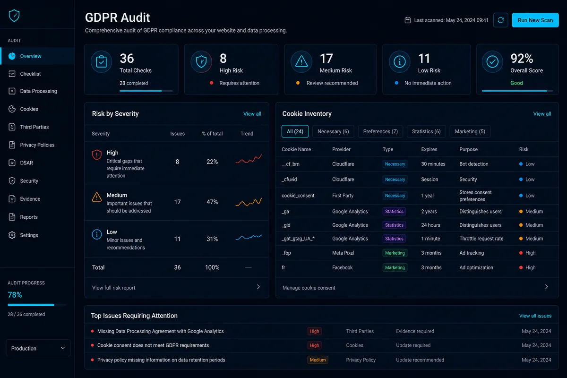Screen dimensions: 567x378
Task: Open the Evidence sidebar icon
Action: 12,199
